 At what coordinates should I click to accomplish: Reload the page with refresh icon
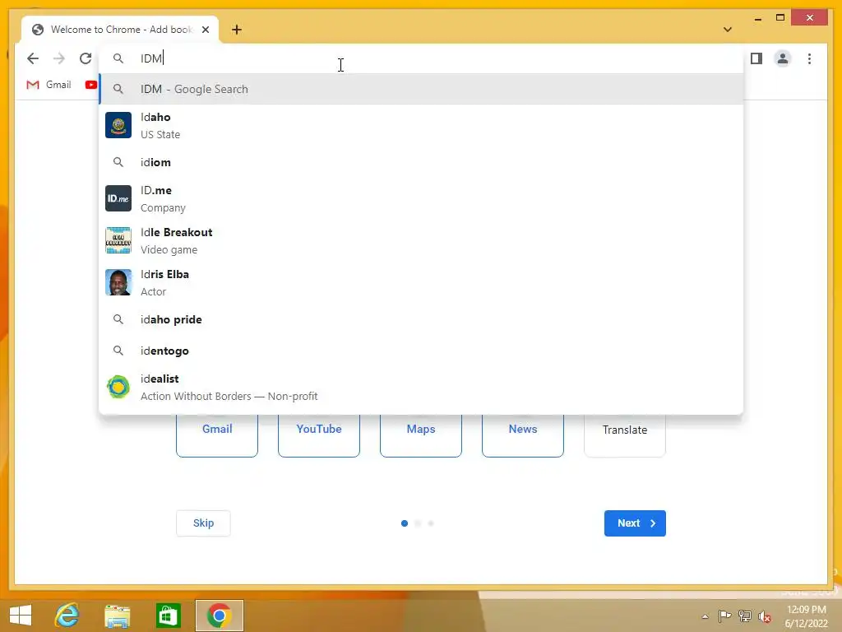tap(86, 58)
